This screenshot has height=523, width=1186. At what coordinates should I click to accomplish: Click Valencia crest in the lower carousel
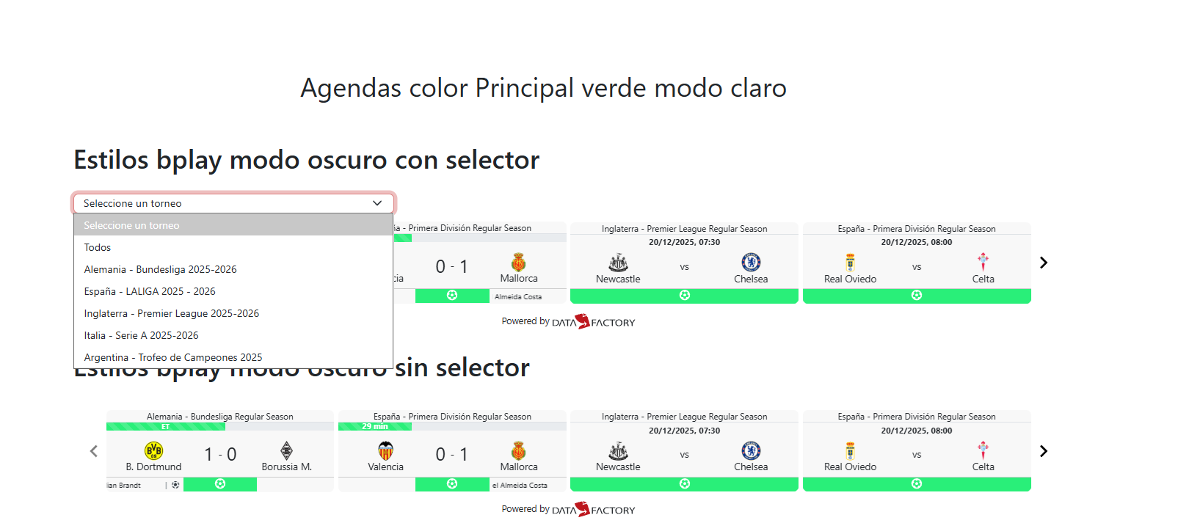(x=385, y=450)
